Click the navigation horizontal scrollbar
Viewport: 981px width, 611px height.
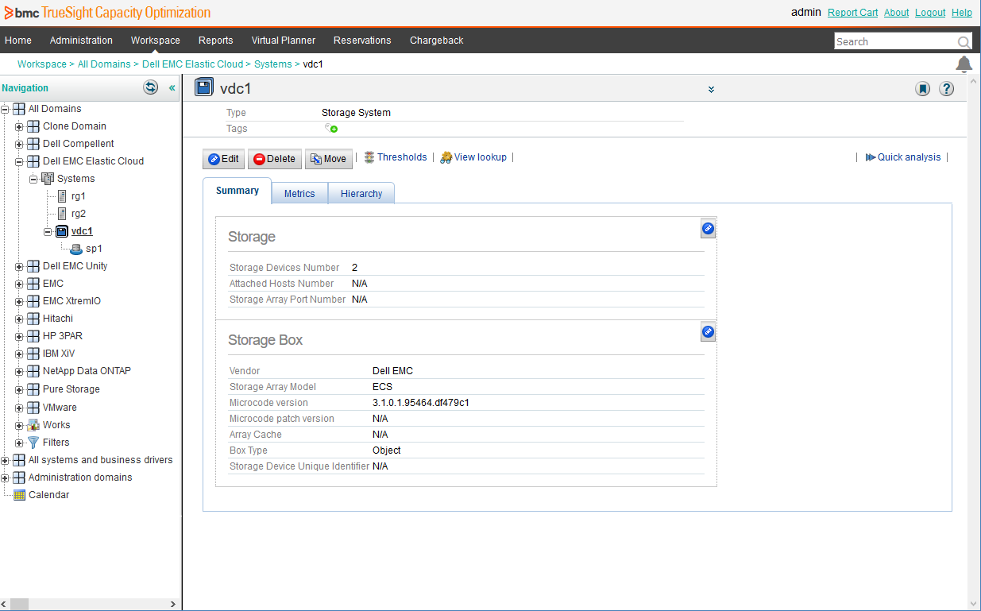point(19,605)
